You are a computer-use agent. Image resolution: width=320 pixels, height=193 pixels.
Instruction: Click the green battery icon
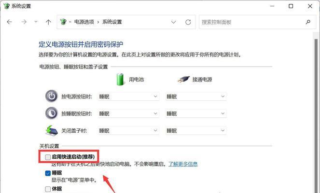120,79
